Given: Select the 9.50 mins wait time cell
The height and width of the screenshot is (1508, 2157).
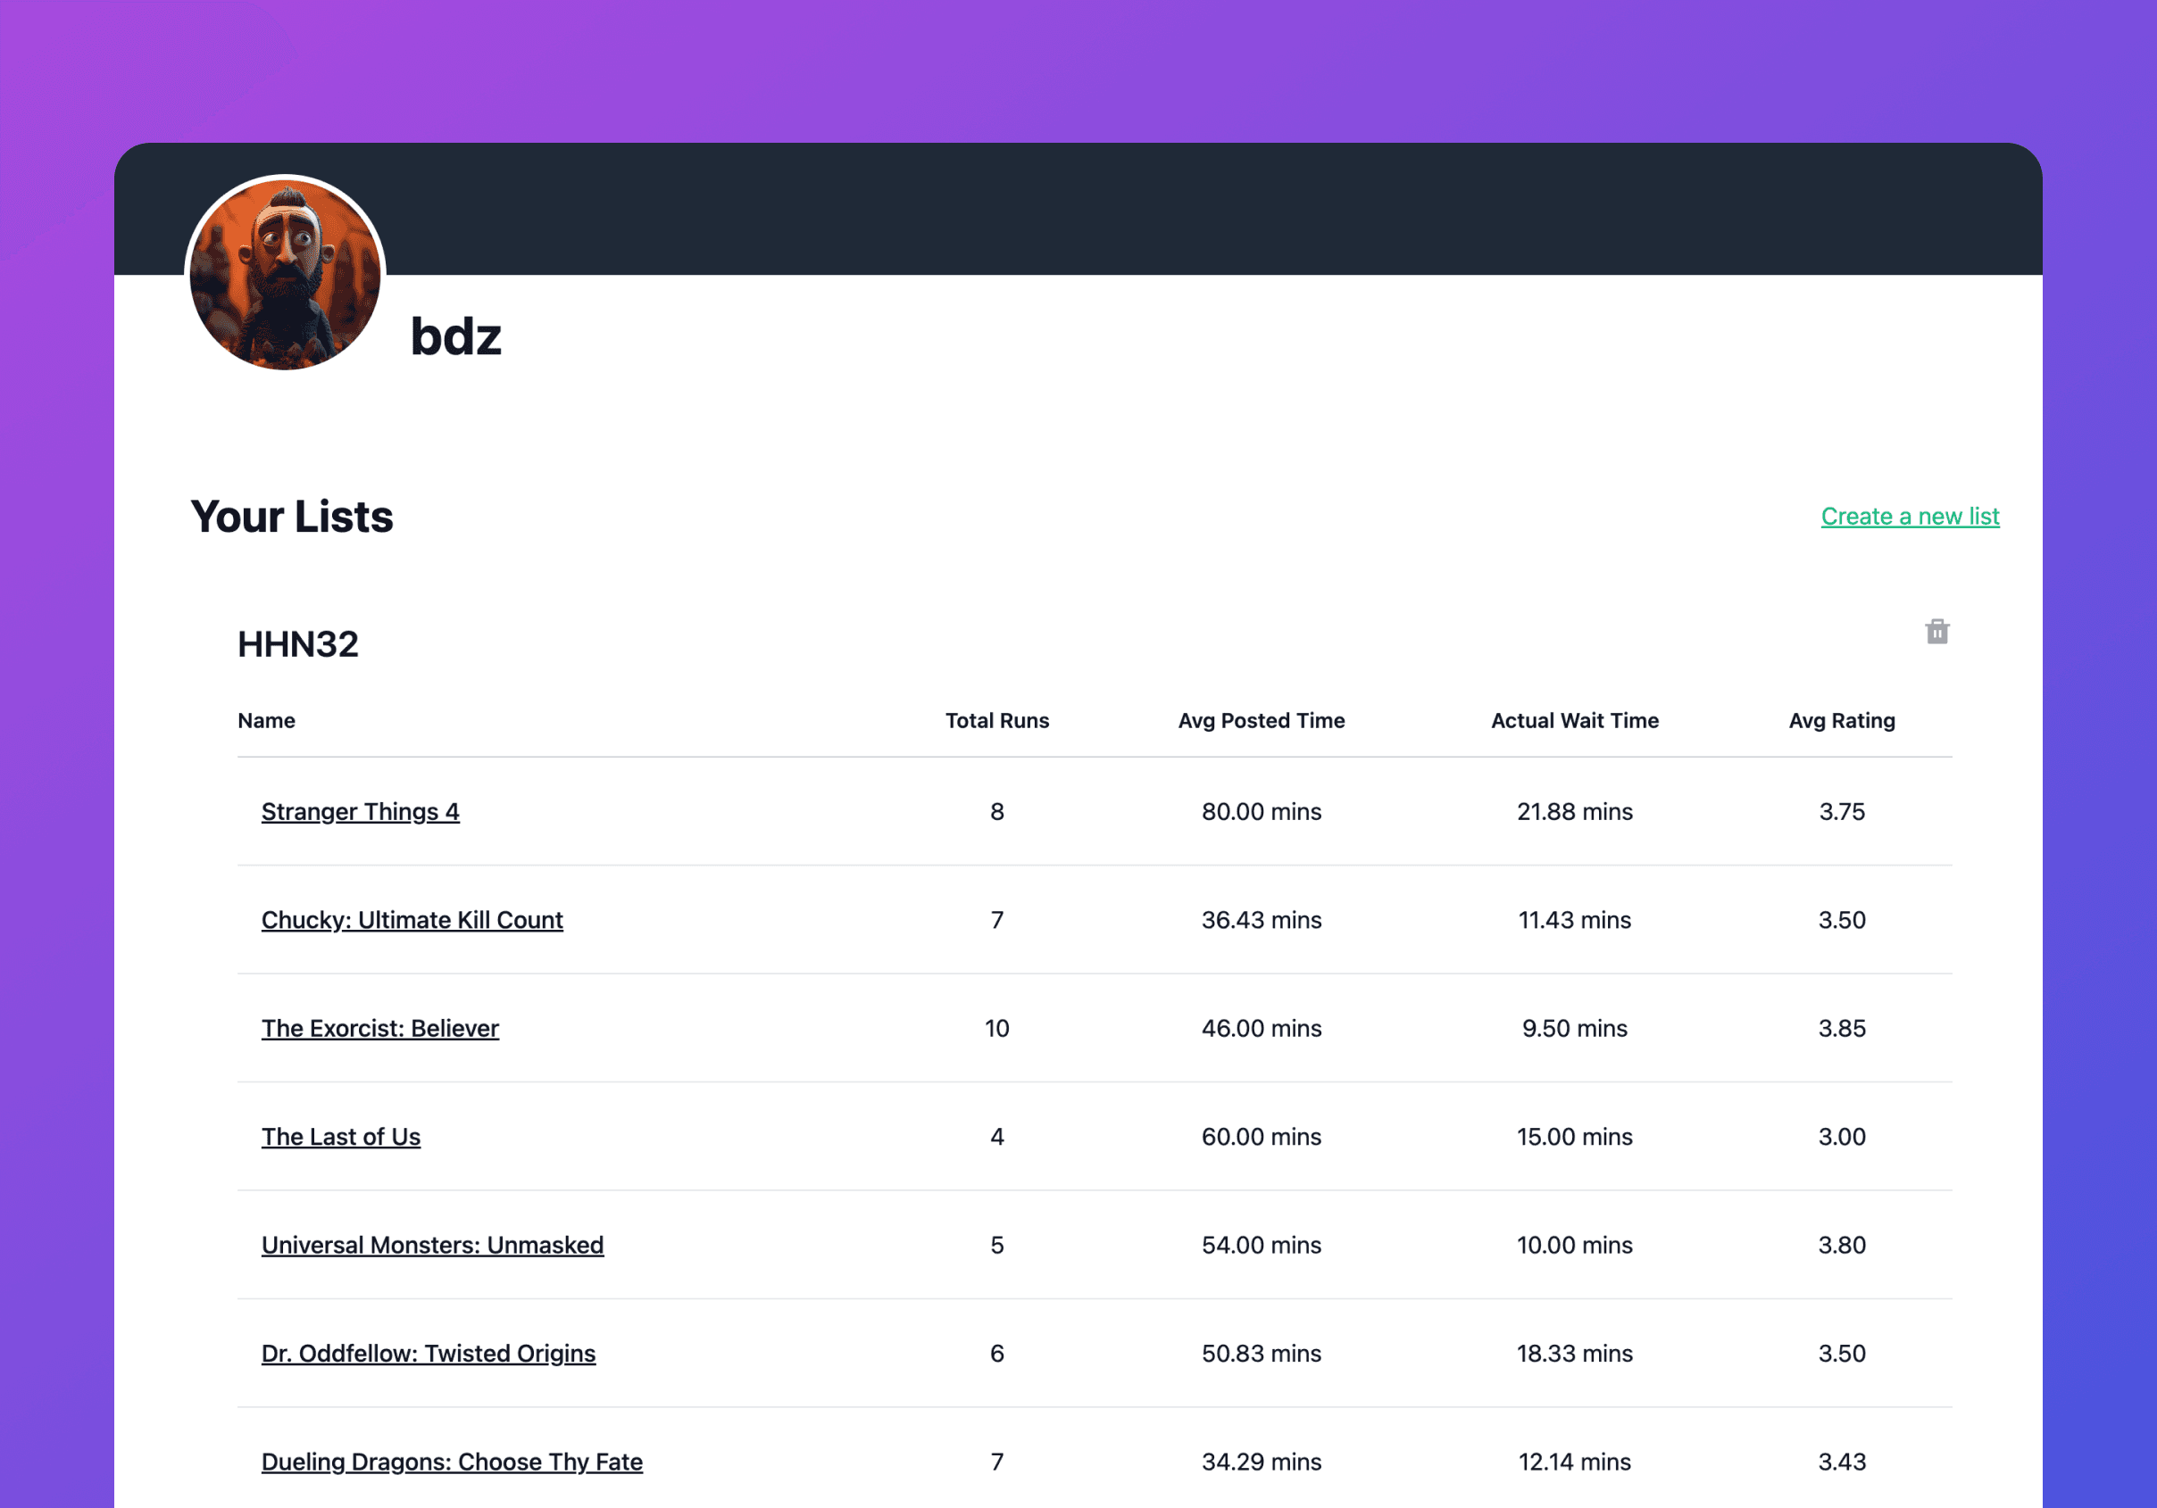Looking at the screenshot, I should (1575, 1028).
